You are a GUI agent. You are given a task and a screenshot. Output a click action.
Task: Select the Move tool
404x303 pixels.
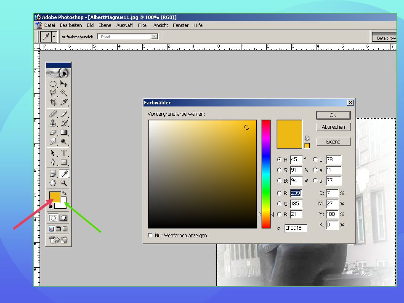pos(64,84)
